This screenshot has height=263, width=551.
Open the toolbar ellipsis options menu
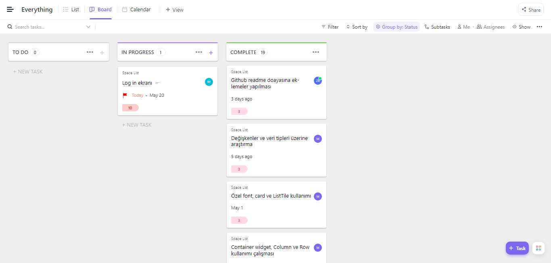(540, 27)
